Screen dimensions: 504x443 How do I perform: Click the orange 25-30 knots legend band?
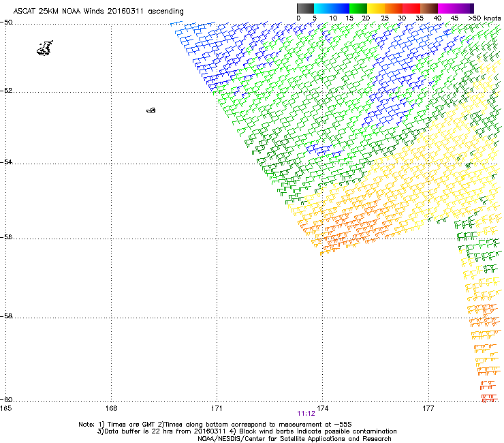point(394,8)
